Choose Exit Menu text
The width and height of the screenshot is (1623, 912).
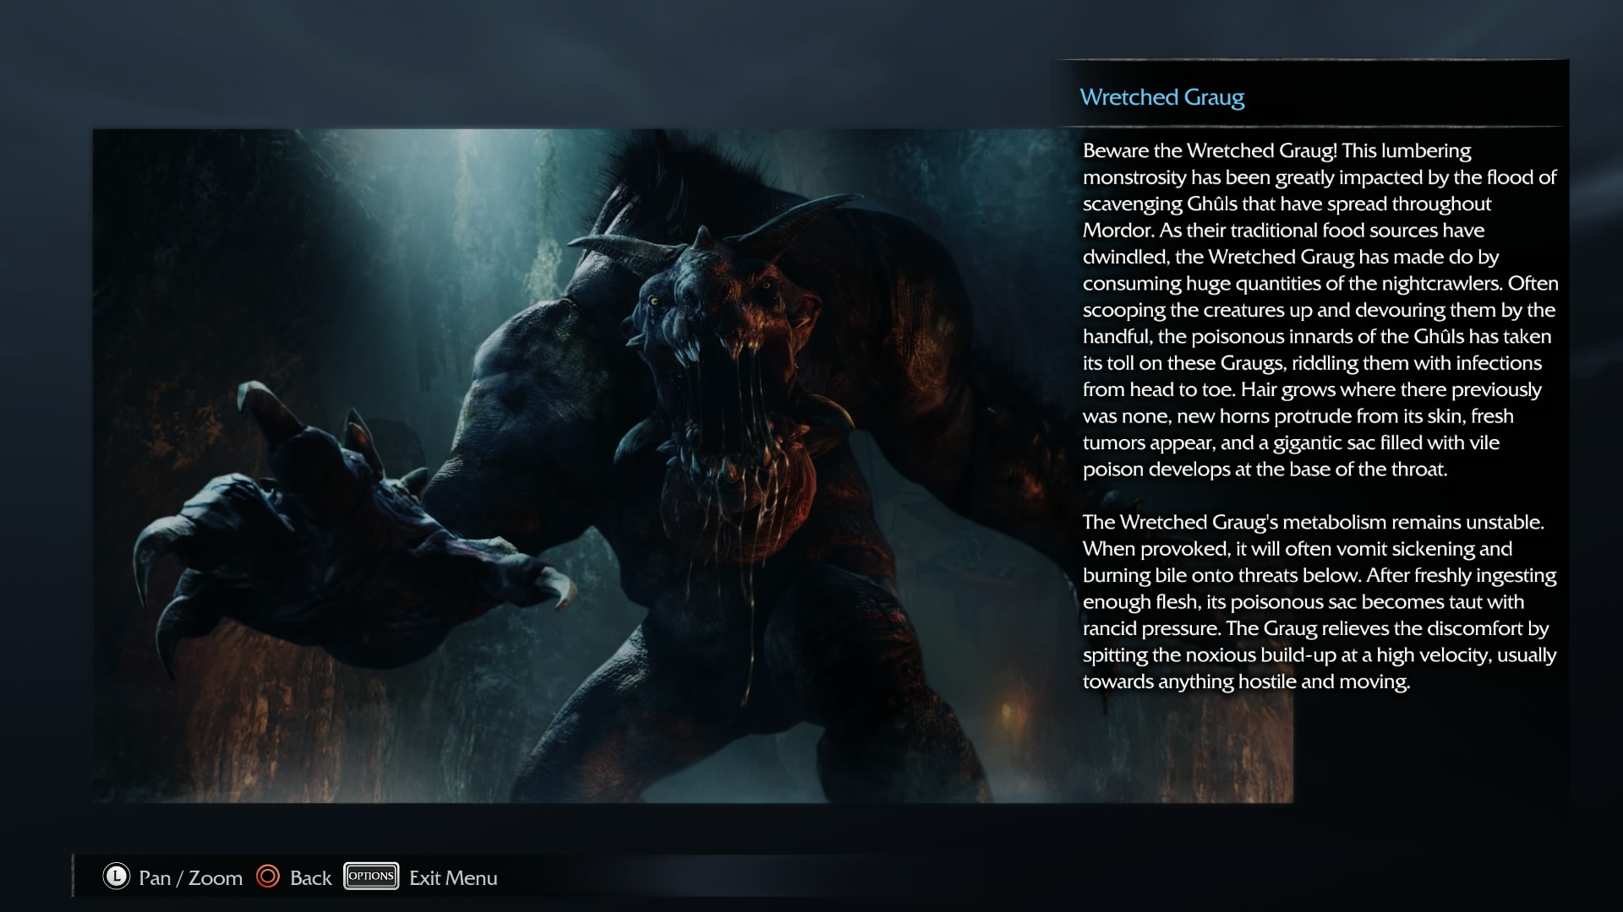[x=453, y=878]
